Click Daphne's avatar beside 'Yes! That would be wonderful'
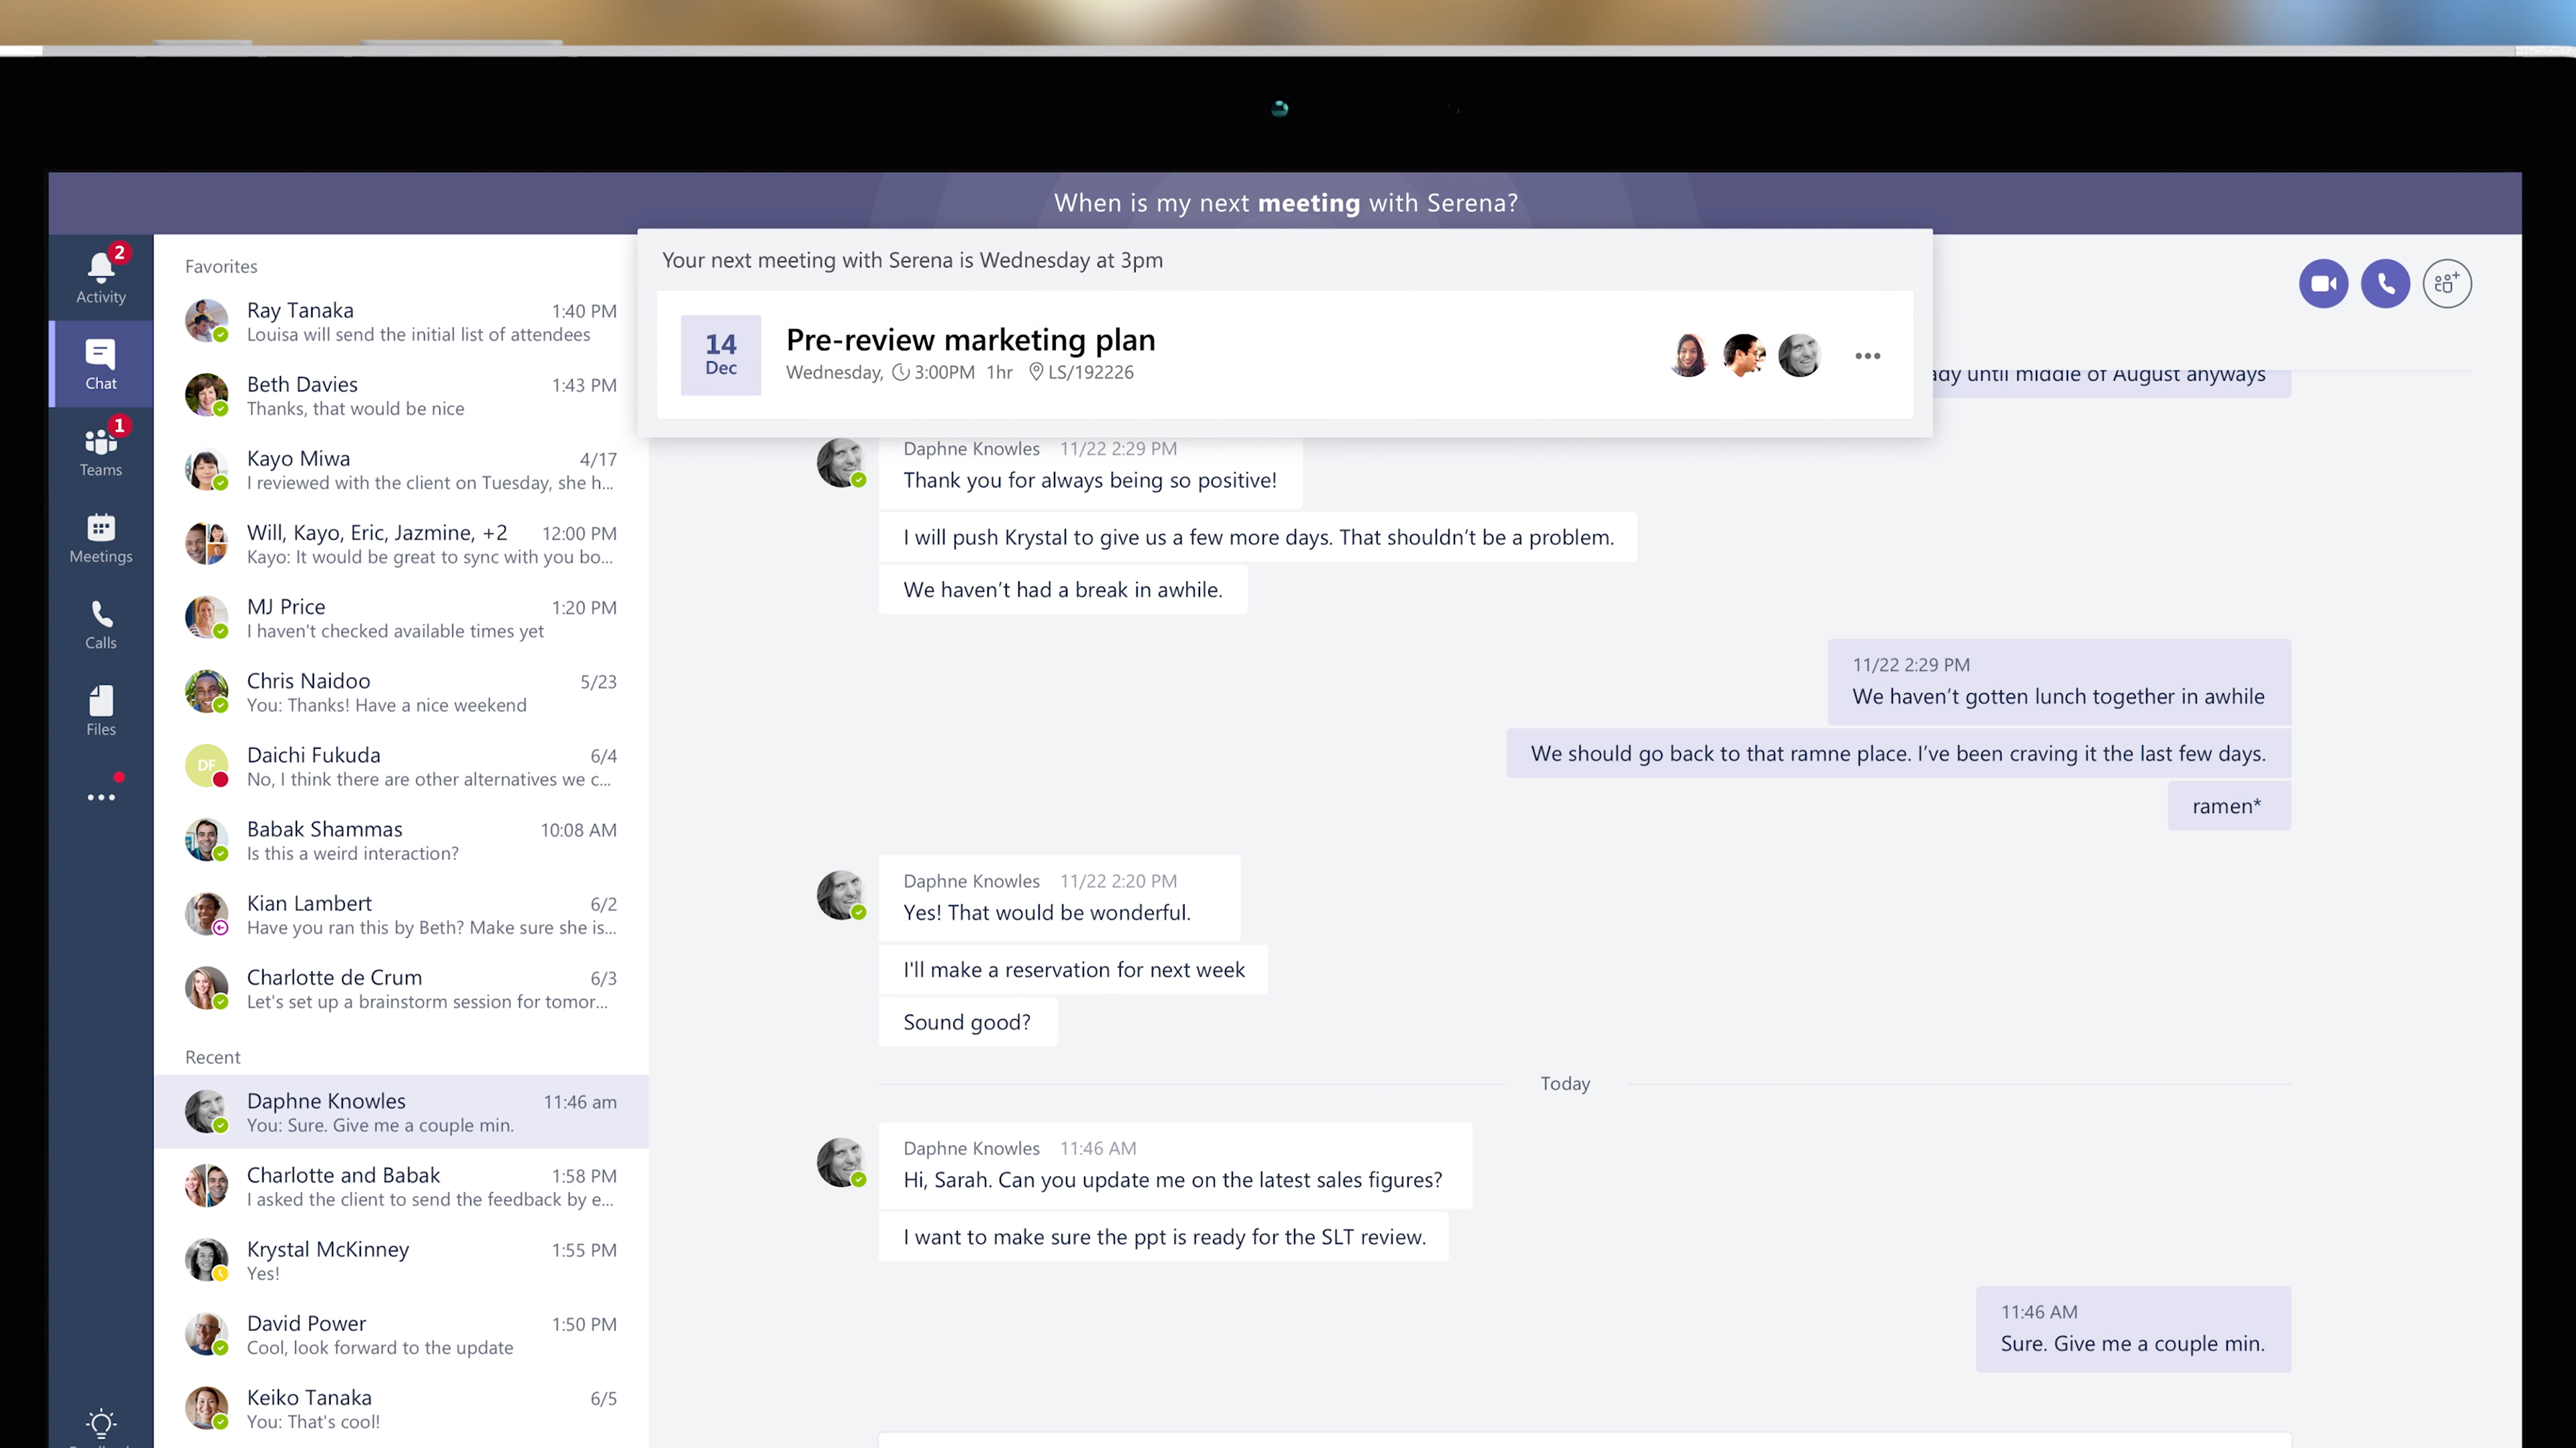Screen dimensions: 2576x1448 coord(841,896)
